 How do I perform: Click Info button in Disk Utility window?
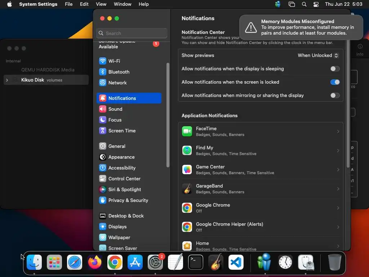(360, 50)
